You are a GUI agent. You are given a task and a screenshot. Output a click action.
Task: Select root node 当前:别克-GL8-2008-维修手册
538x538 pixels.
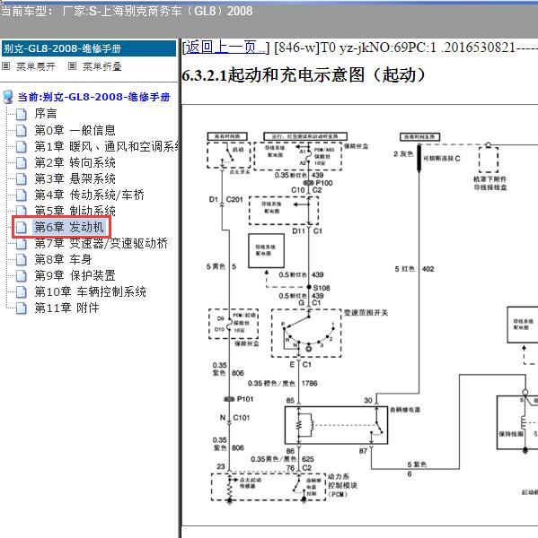tap(93, 97)
